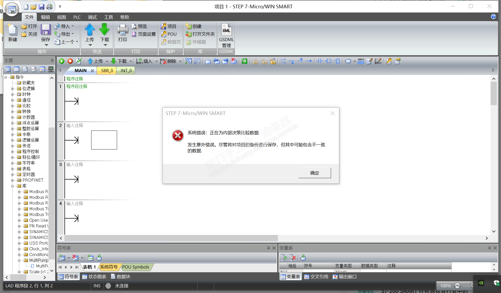Click the 打开文件夹 library button
The height and width of the screenshot is (293, 501).
200,34
